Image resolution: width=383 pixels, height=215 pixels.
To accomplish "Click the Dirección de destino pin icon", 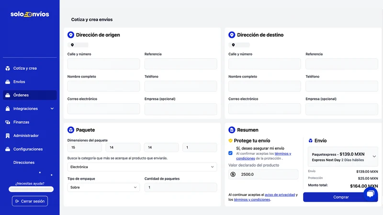I will [x=232, y=35].
